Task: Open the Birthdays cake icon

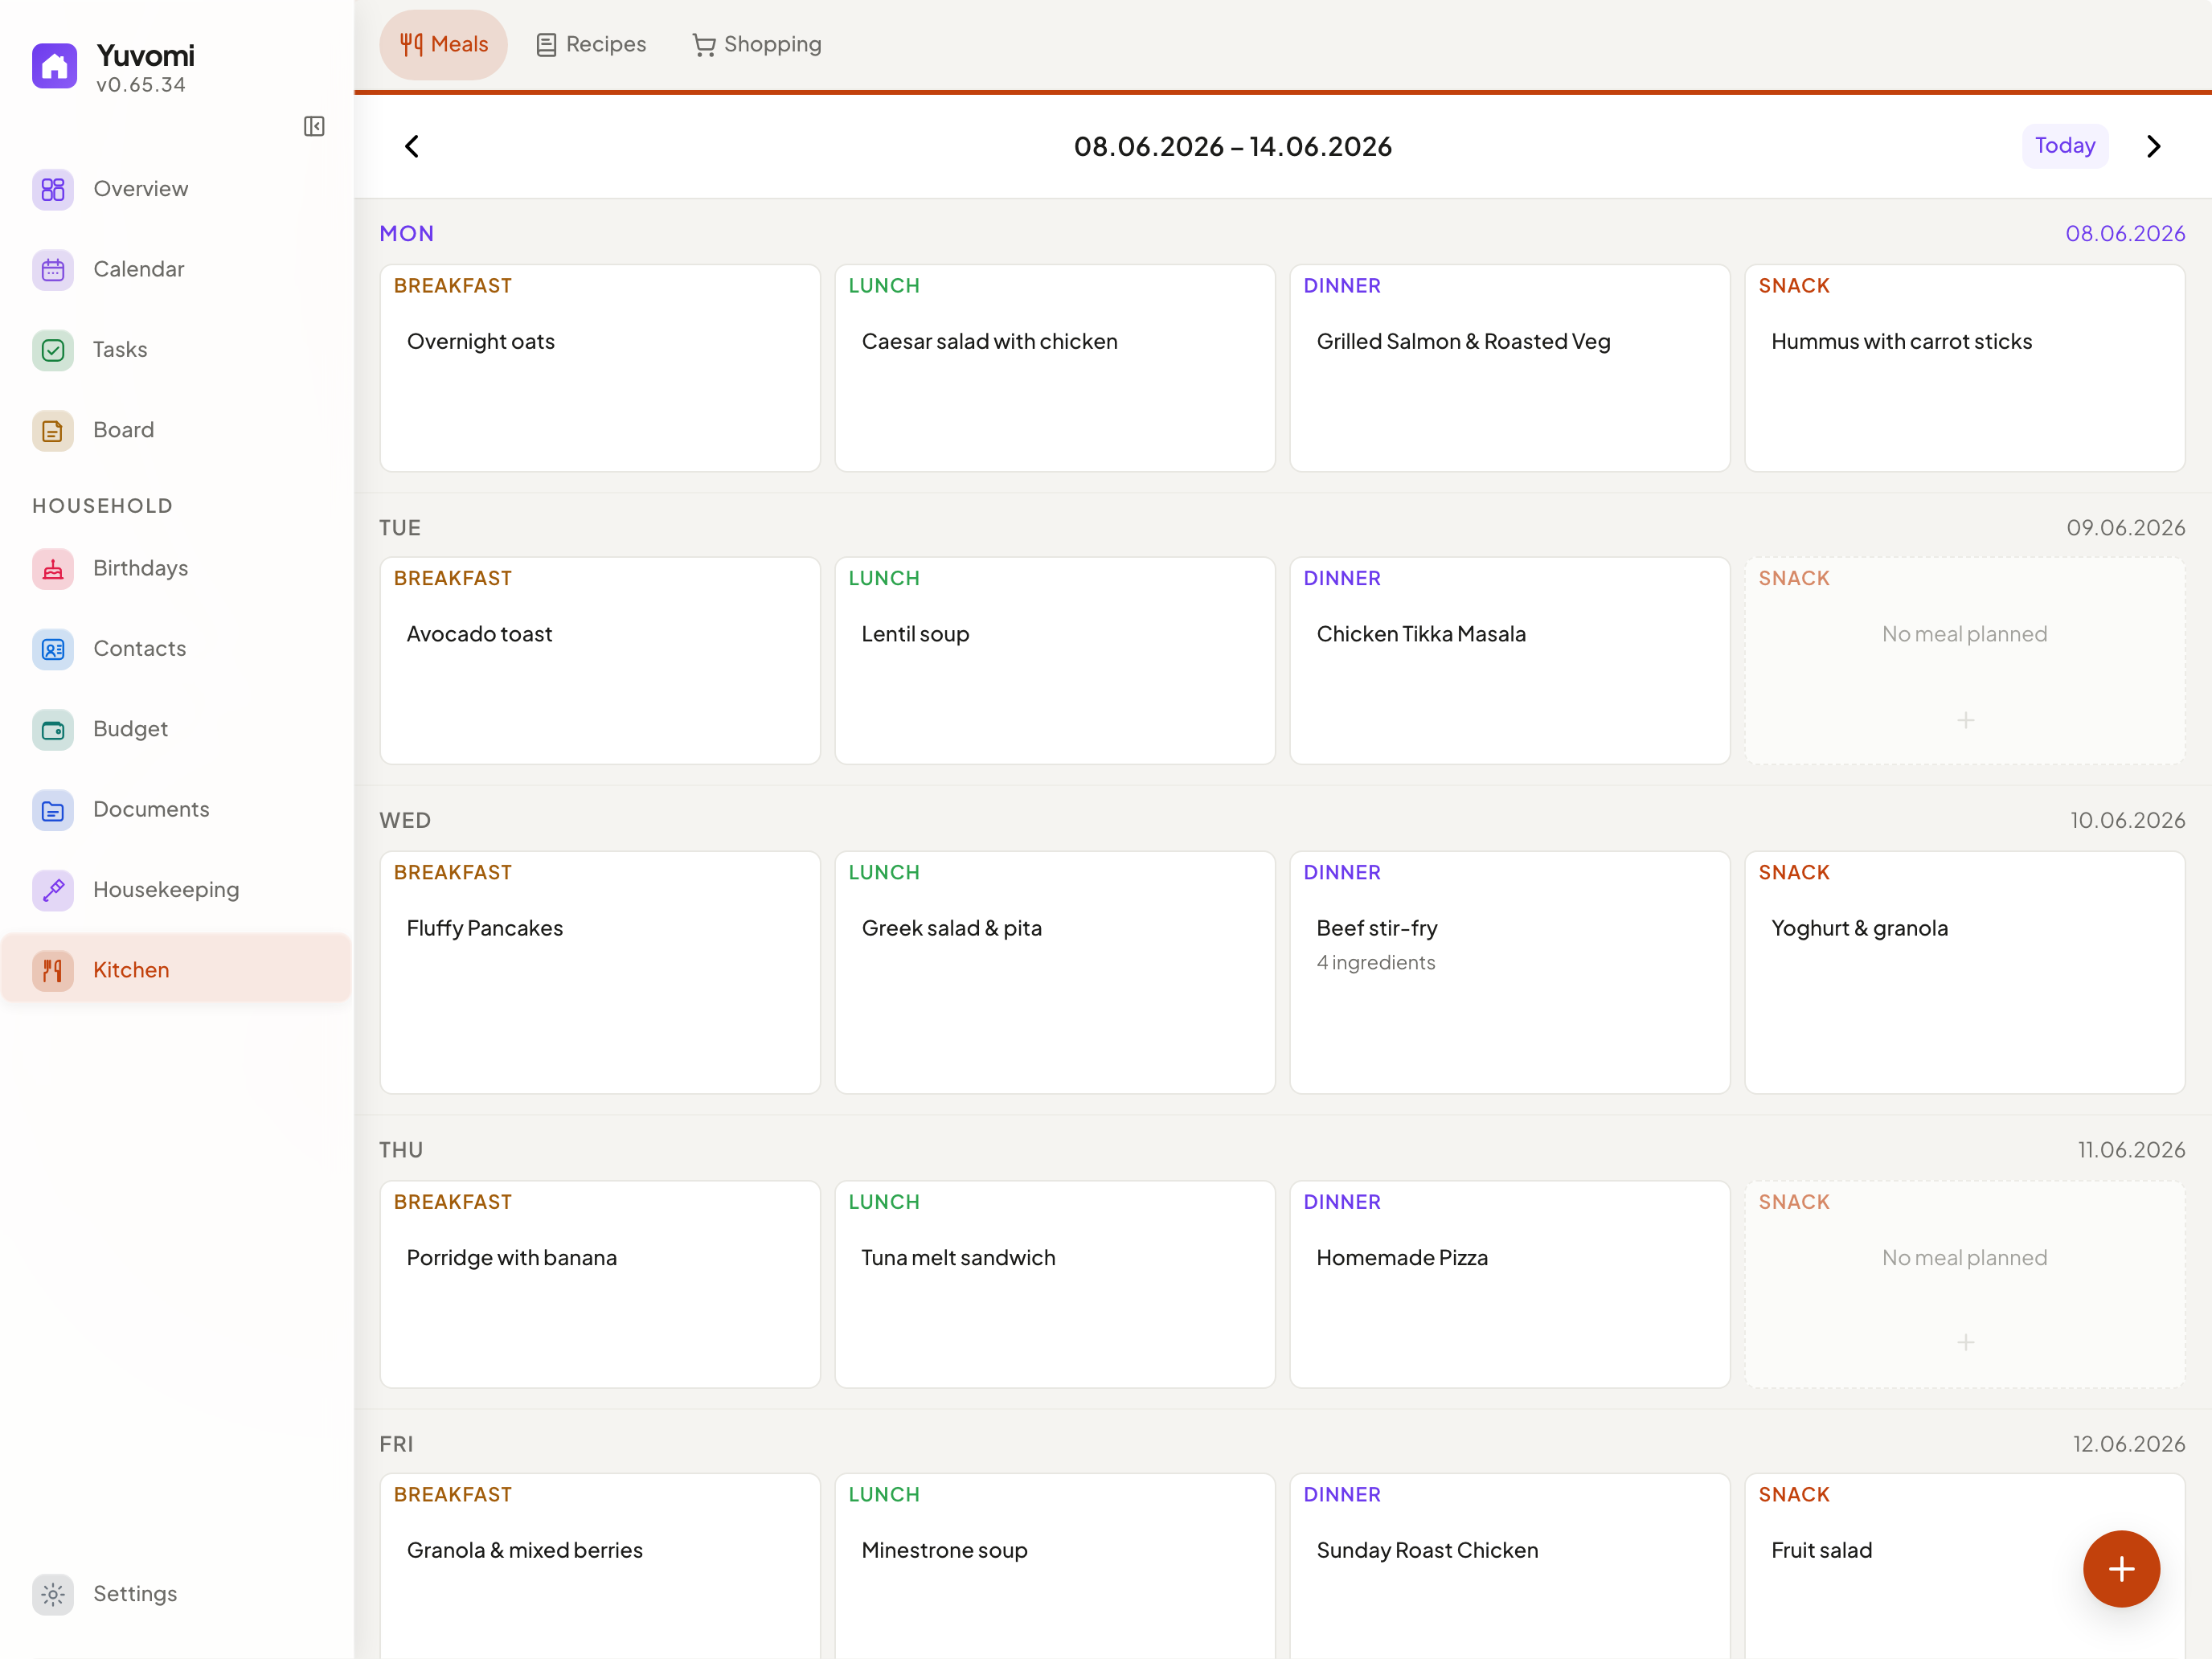Action: point(53,569)
